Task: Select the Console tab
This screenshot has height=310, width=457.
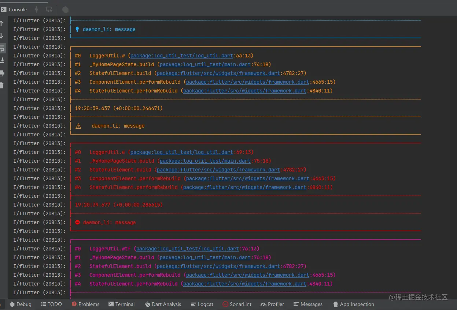Action: (x=14, y=10)
